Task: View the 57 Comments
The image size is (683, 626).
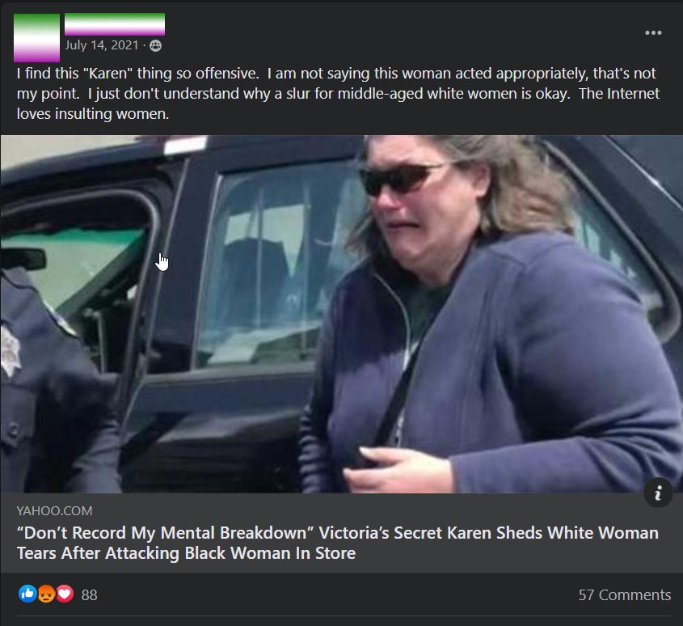Action: tap(624, 594)
